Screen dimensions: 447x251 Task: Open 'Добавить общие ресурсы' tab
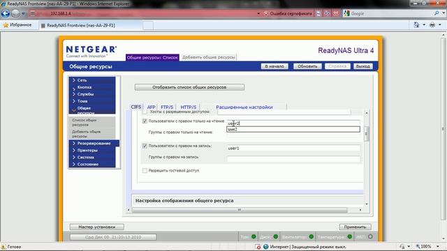209,57
